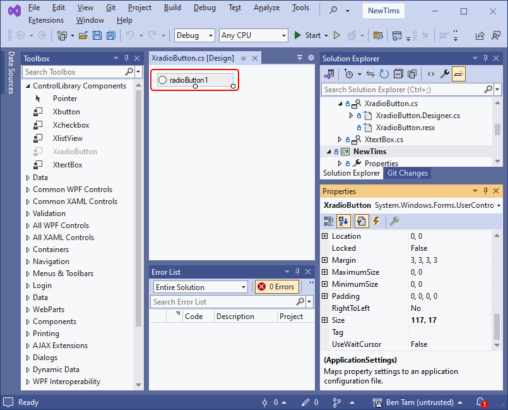Click the Refresh icon in Solution Explorer
The width and height of the screenshot is (508, 410).
pos(383,74)
